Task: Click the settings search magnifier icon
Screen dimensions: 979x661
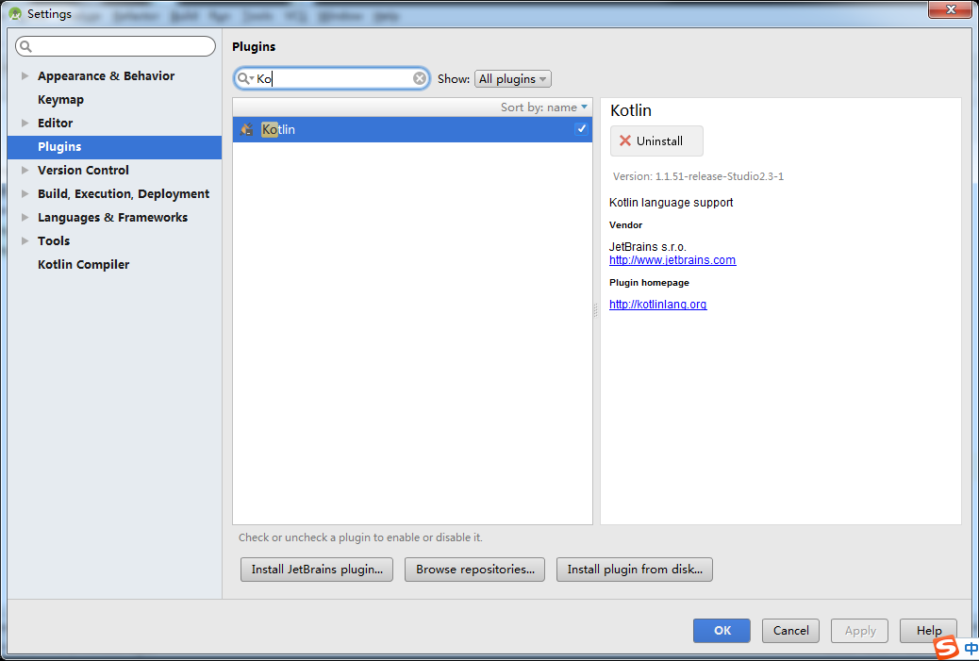Action: 25,46
